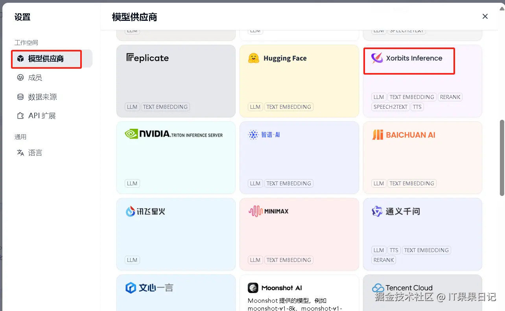This screenshot has height=311, width=505.
Task: Click TEXT EMBEDDING tag on Replicate card
Action: 165,107
